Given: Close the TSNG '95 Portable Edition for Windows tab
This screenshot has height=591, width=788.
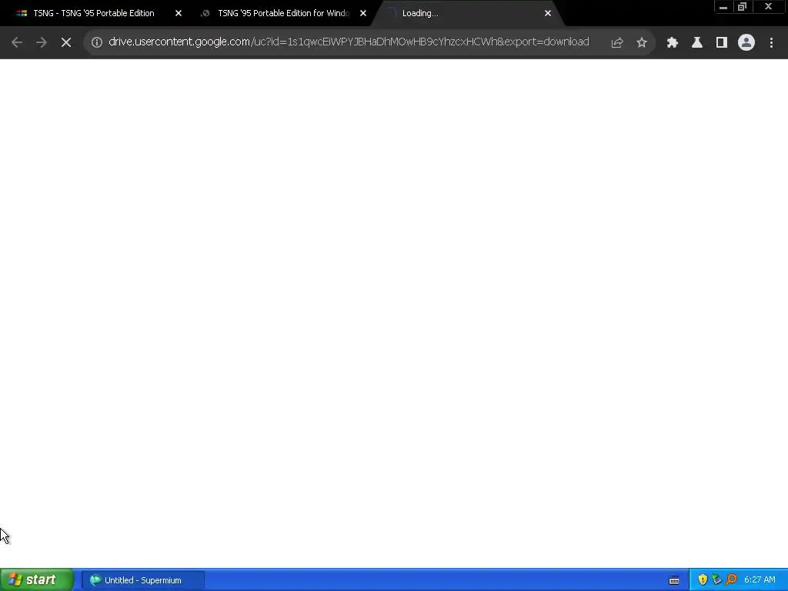Looking at the screenshot, I should click(363, 14).
